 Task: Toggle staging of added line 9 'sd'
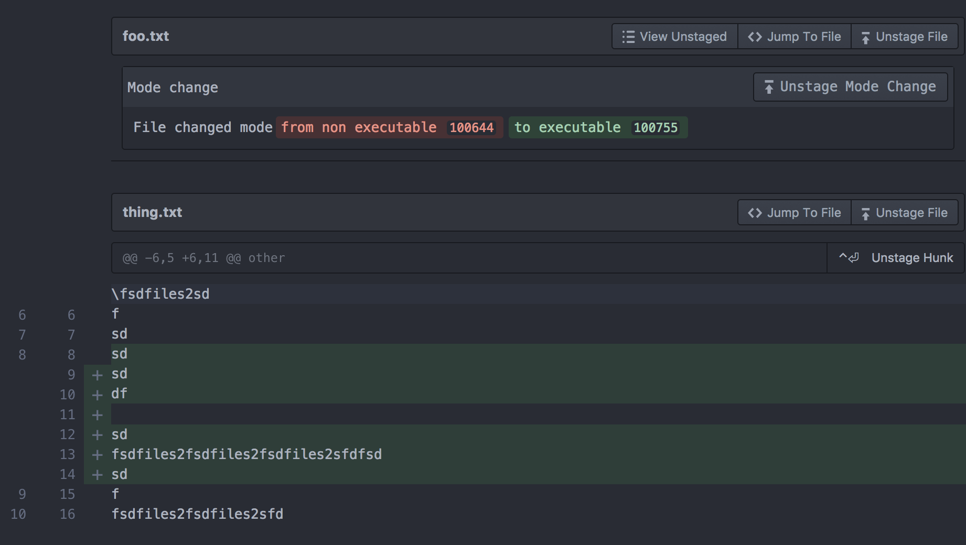click(x=97, y=374)
